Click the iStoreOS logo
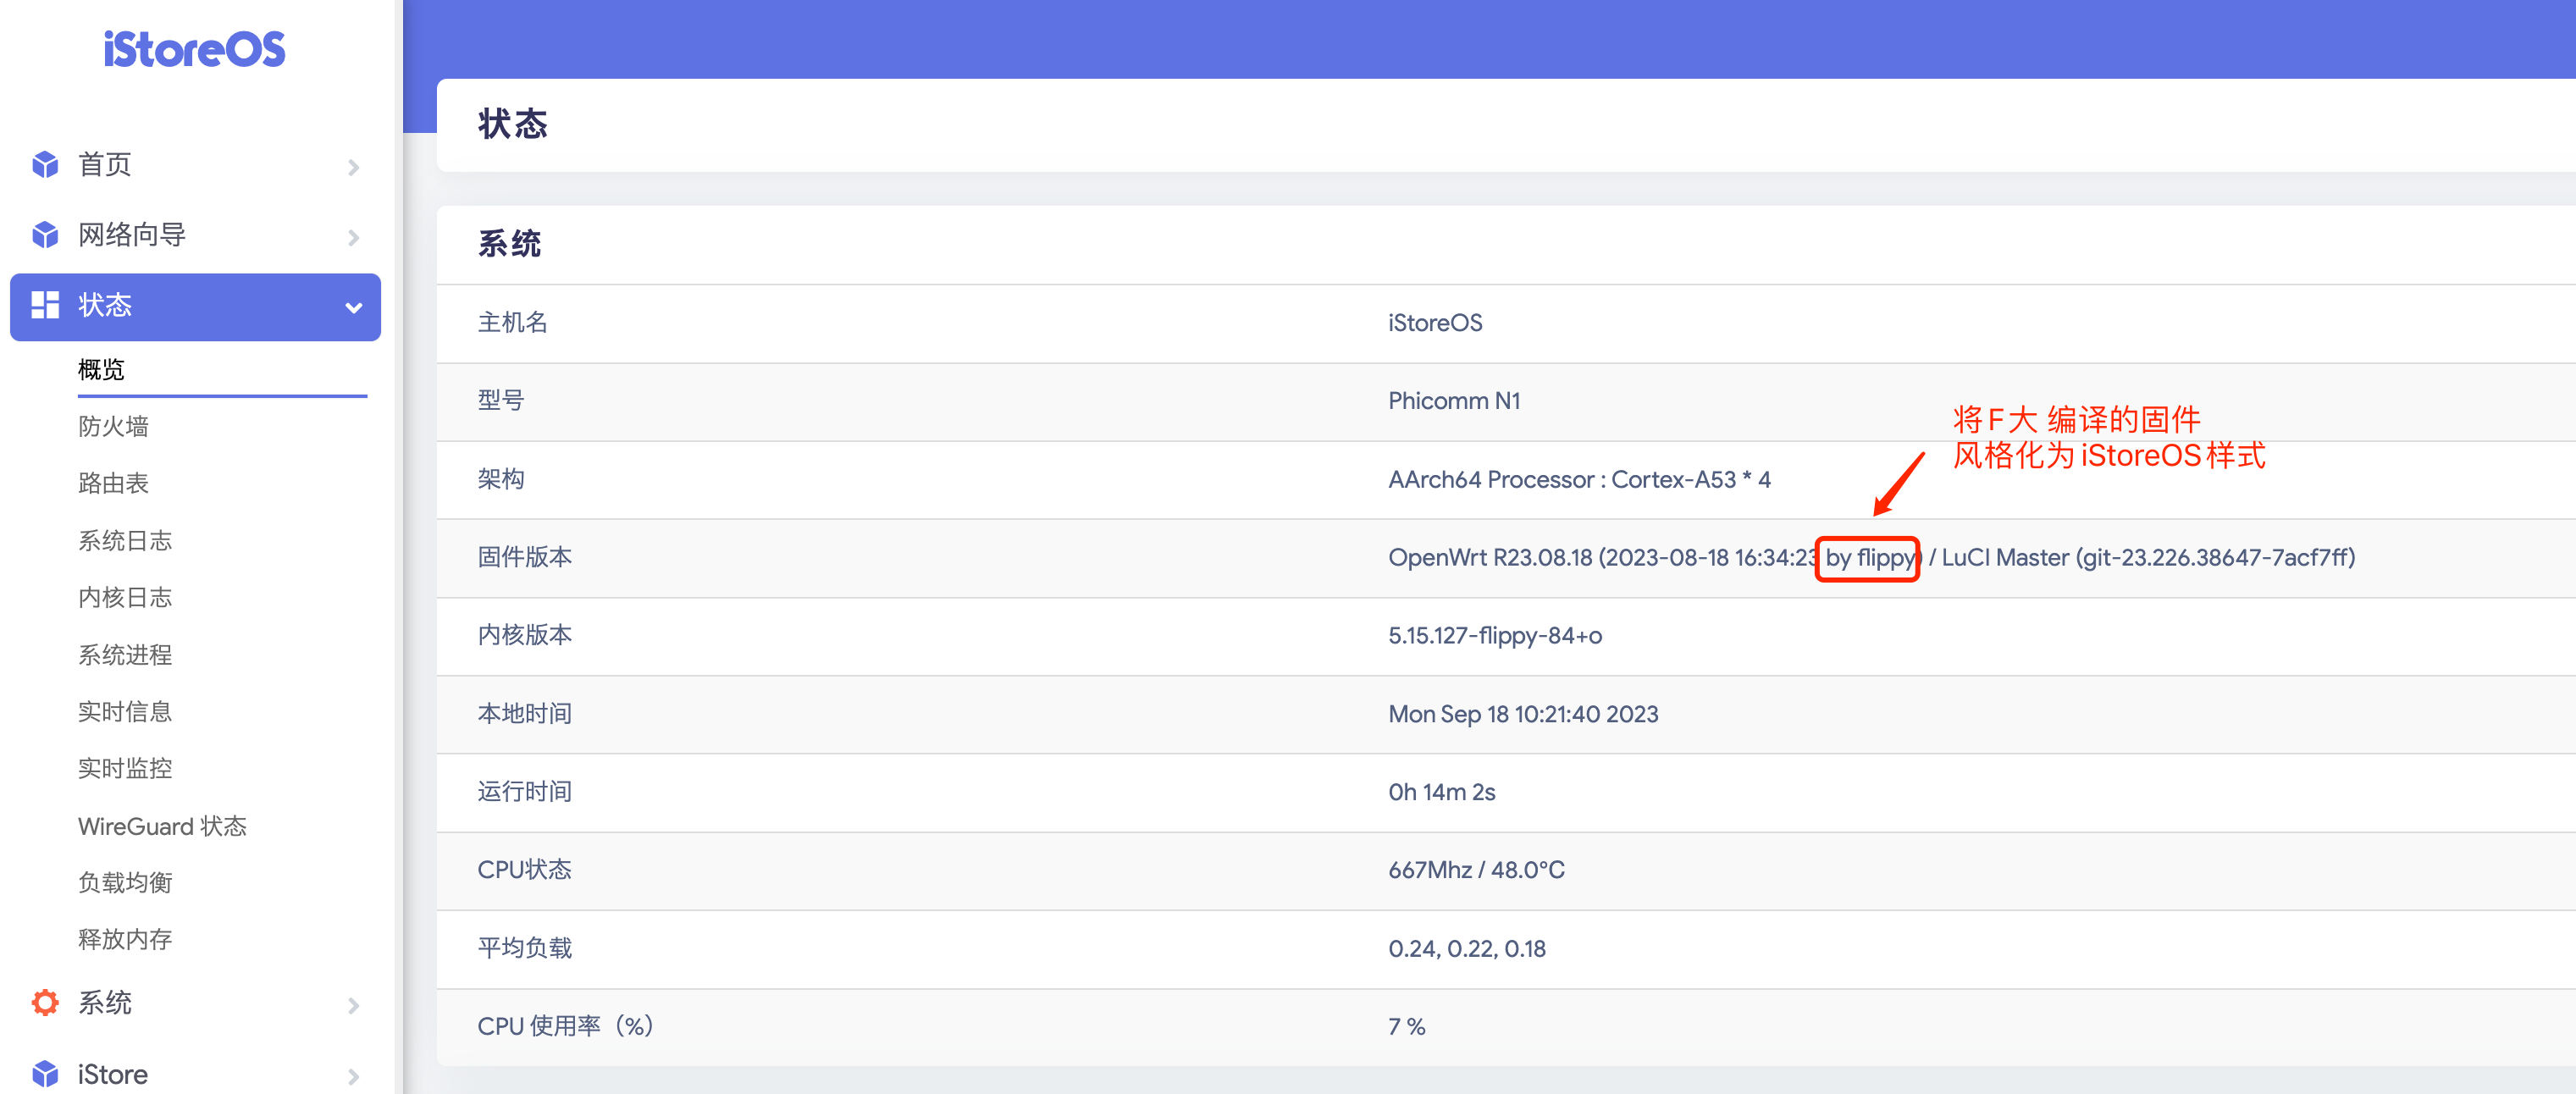This screenshot has width=2576, height=1094. pyautogui.click(x=196, y=48)
